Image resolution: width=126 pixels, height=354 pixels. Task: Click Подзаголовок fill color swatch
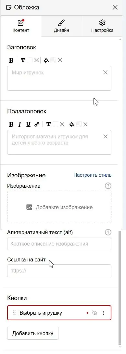tap(79, 124)
